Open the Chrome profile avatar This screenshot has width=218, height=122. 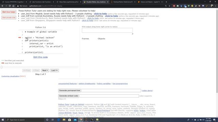[x=212, y=6]
